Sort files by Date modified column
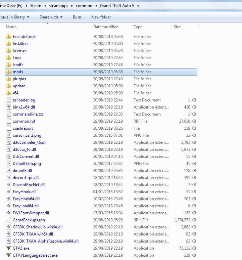Image resolution: width=242 pixels, height=260 pixels. [106, 27]
